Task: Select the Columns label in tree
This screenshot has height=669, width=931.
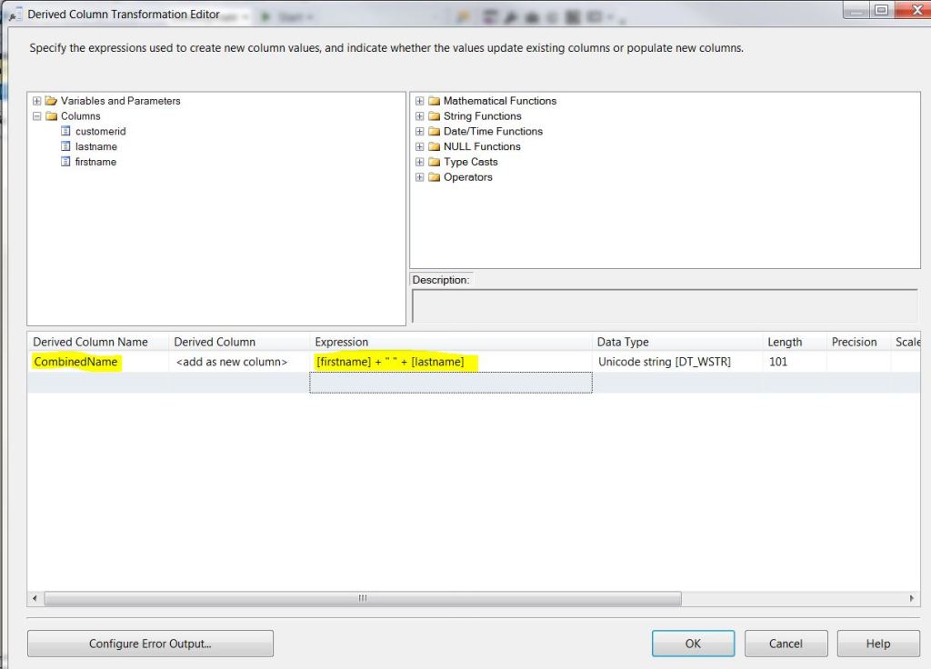Action: click(x=81, y=116)
